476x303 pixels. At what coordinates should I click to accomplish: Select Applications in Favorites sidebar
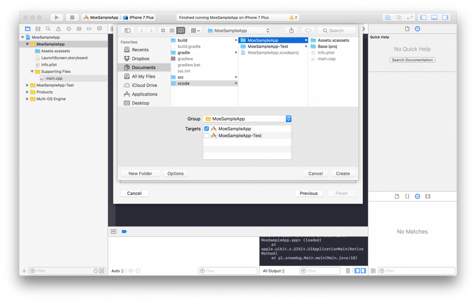144,94
